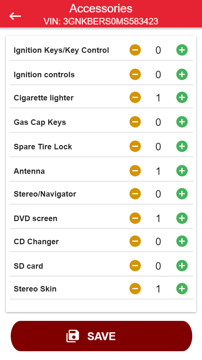202x360 pixels.
Task: Increment the SD card count
Action: 182,266
